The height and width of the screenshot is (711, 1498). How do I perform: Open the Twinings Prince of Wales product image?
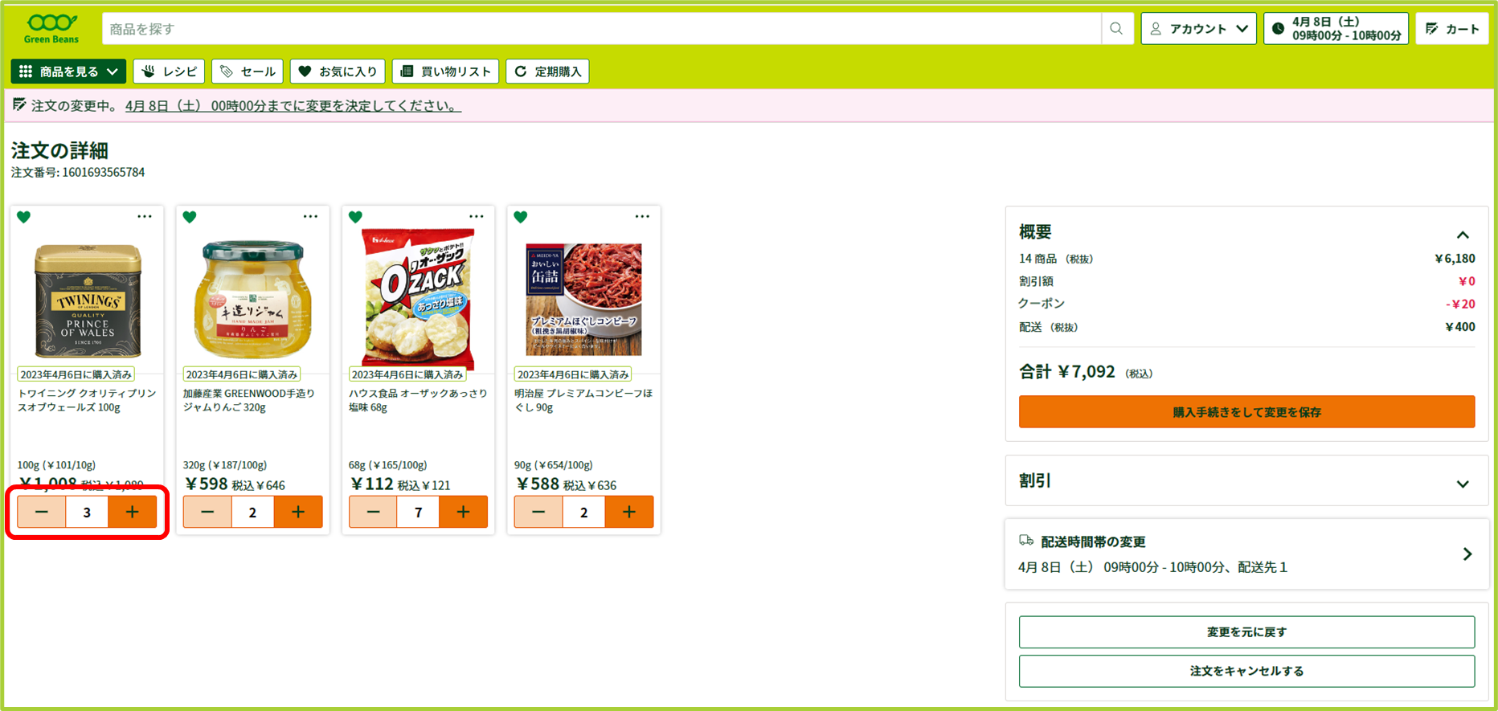[x=88, y=300]
